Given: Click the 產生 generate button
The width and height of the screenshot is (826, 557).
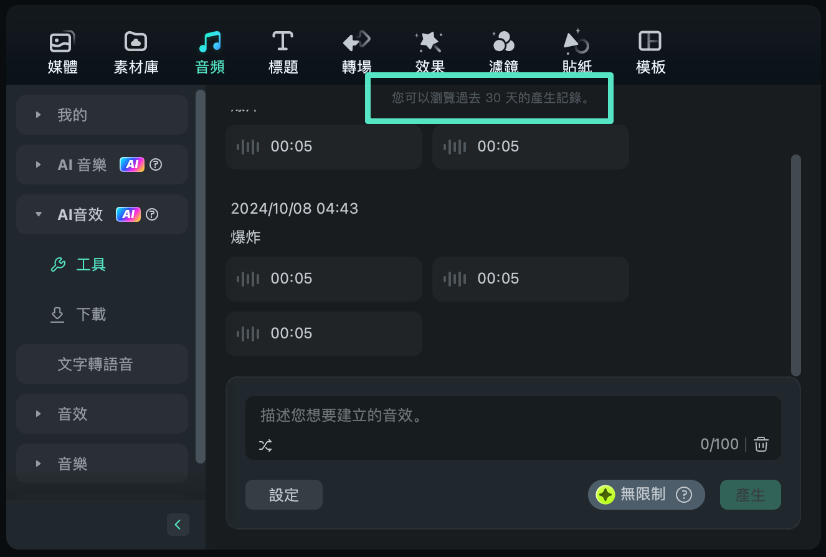Looking at the screenshot, I should tap(751, 495).
